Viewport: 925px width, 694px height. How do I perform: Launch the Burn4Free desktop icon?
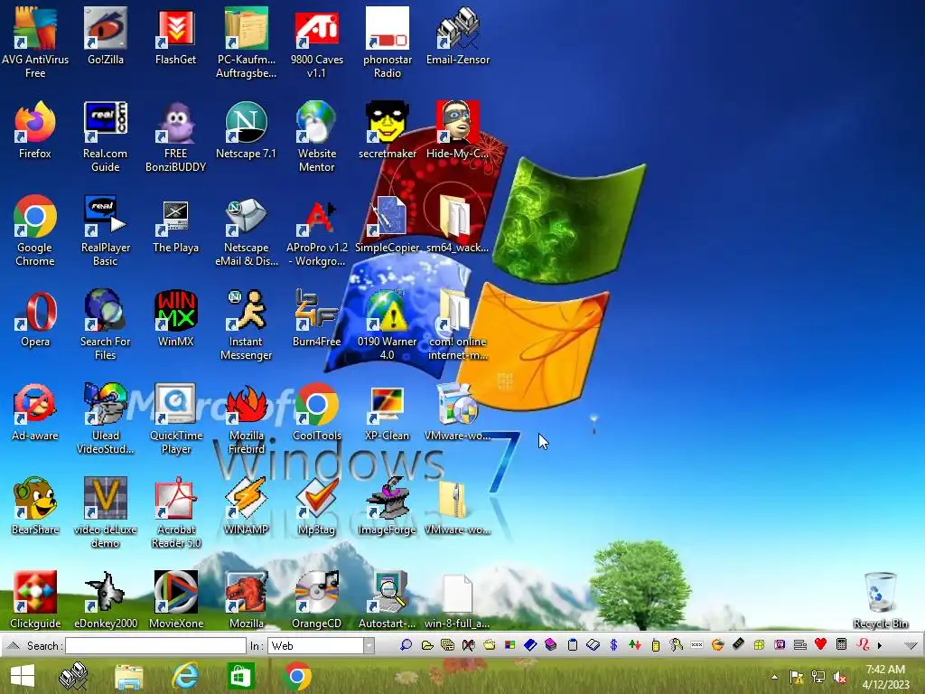(317, 317)
